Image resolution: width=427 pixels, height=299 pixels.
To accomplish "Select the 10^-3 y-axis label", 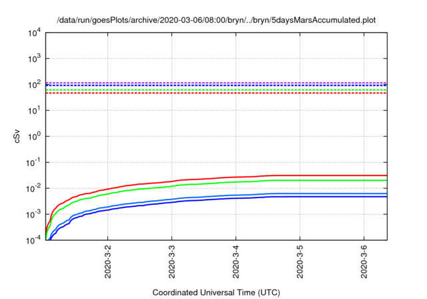I will click(x=33, y=215).
